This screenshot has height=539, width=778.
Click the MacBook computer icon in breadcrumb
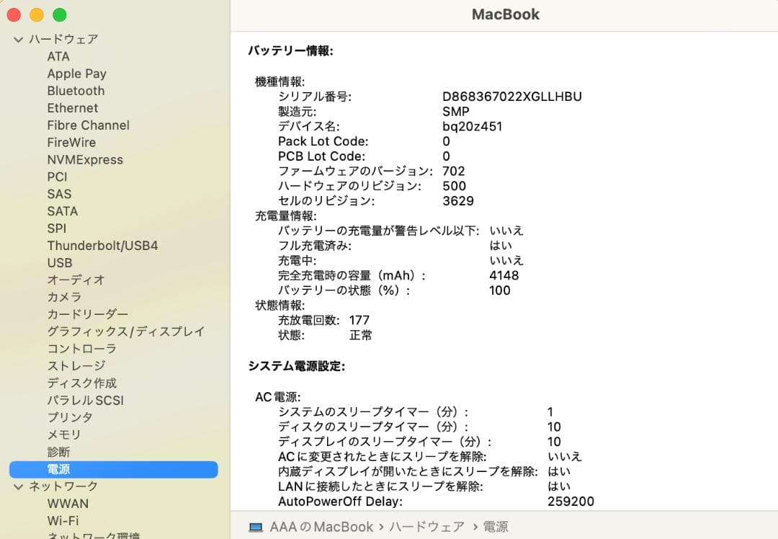click(256, 527)
